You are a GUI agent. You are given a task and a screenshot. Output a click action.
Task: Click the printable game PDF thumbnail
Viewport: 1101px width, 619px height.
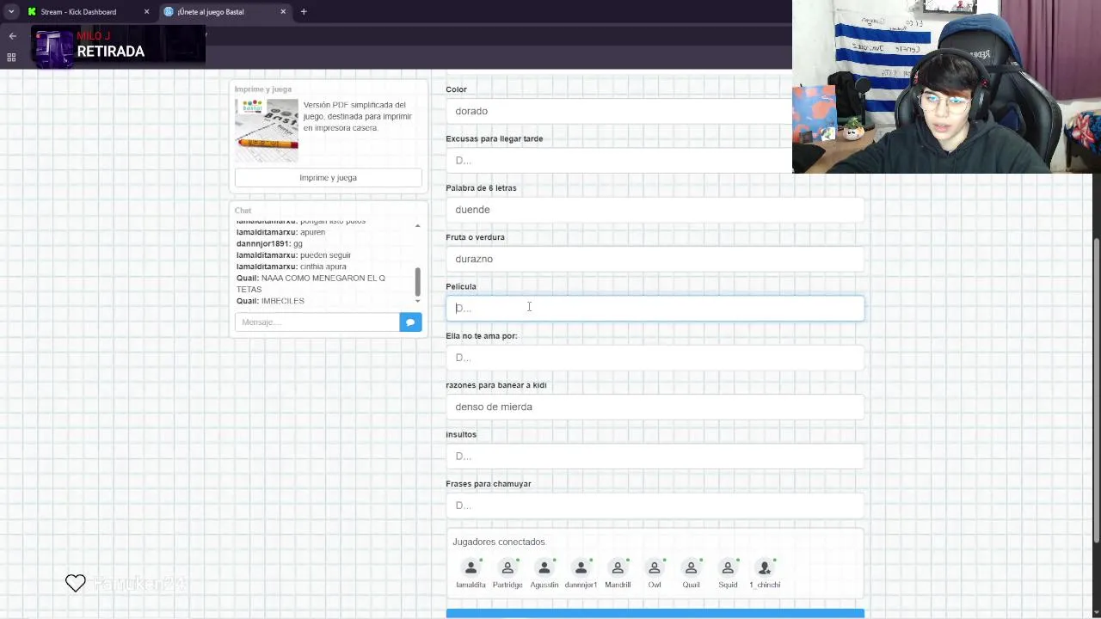(x=267, y=131)
